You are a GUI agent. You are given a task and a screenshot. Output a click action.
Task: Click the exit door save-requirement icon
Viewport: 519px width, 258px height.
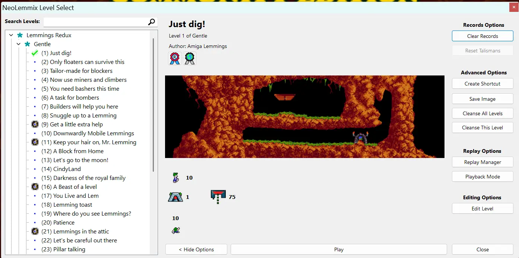point(175,197)
